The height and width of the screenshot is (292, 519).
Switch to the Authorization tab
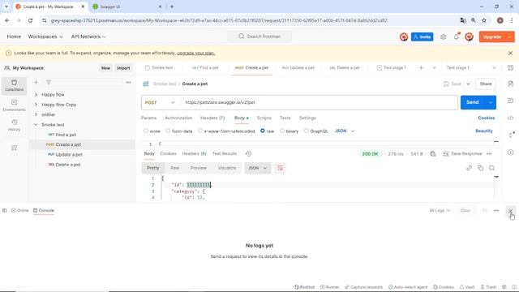(178, 118)
